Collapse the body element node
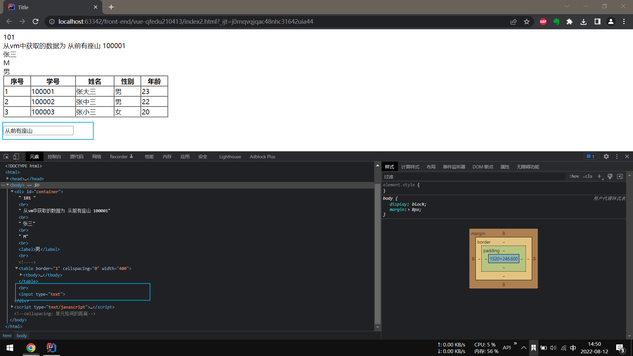Screen dimensions: 633x356 8,185
